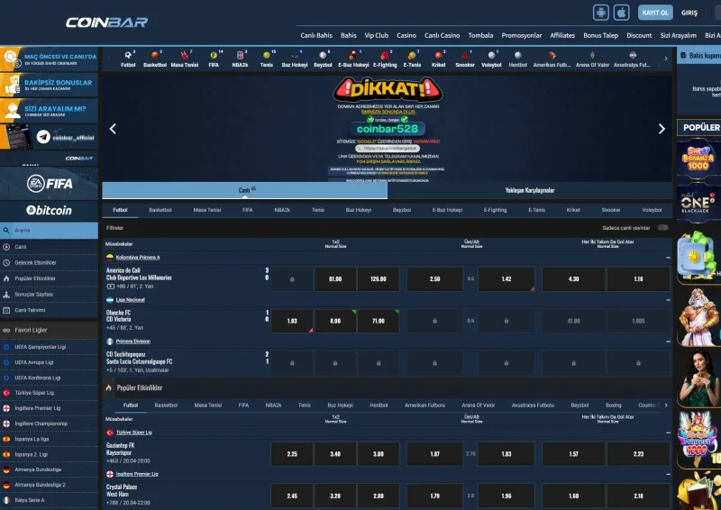The width and height of the screenshot is (721, 510).
Task: Open Tombala in top menu
Action: coord(480,35)
